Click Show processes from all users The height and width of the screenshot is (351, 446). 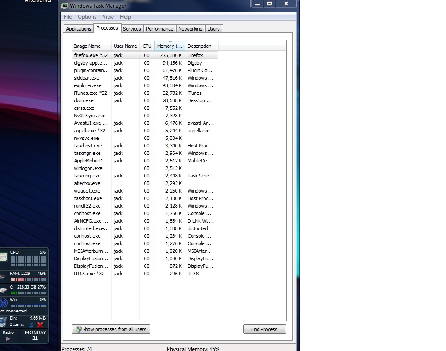click(111, 329)
